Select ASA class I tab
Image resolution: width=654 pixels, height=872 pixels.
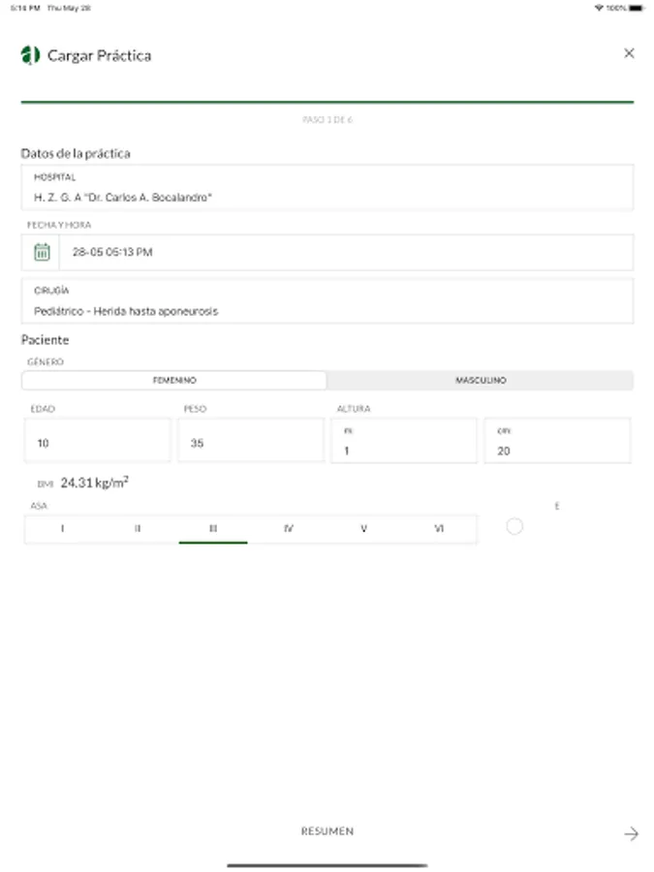(x=63, y=529)
